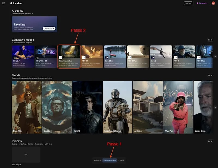Click Google icon on VEO 3 Fast card
The height and width of the screenshot is (168, 218).
(x=199, y=57)
